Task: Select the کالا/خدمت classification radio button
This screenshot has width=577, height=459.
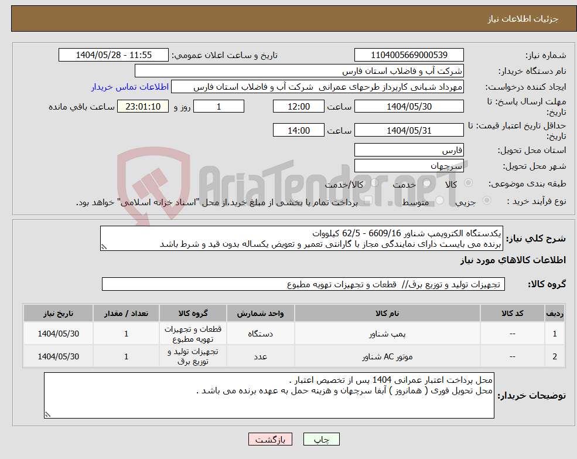Action: point(376,182)
